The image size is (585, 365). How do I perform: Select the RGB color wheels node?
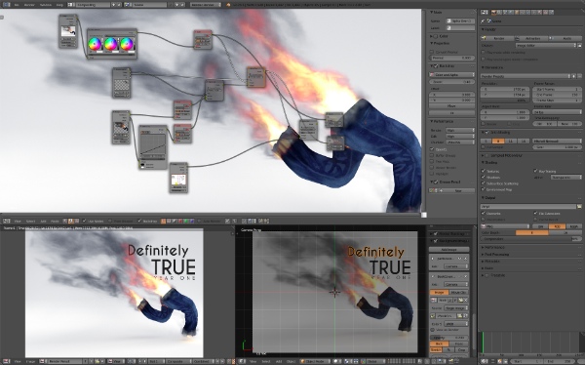point(112,43)
